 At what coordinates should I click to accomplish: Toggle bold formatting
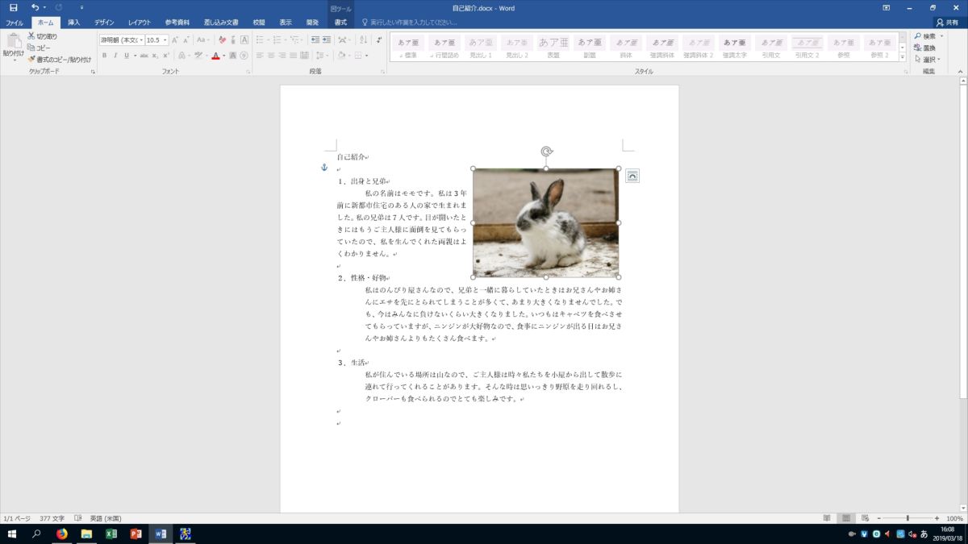point(104,56)
